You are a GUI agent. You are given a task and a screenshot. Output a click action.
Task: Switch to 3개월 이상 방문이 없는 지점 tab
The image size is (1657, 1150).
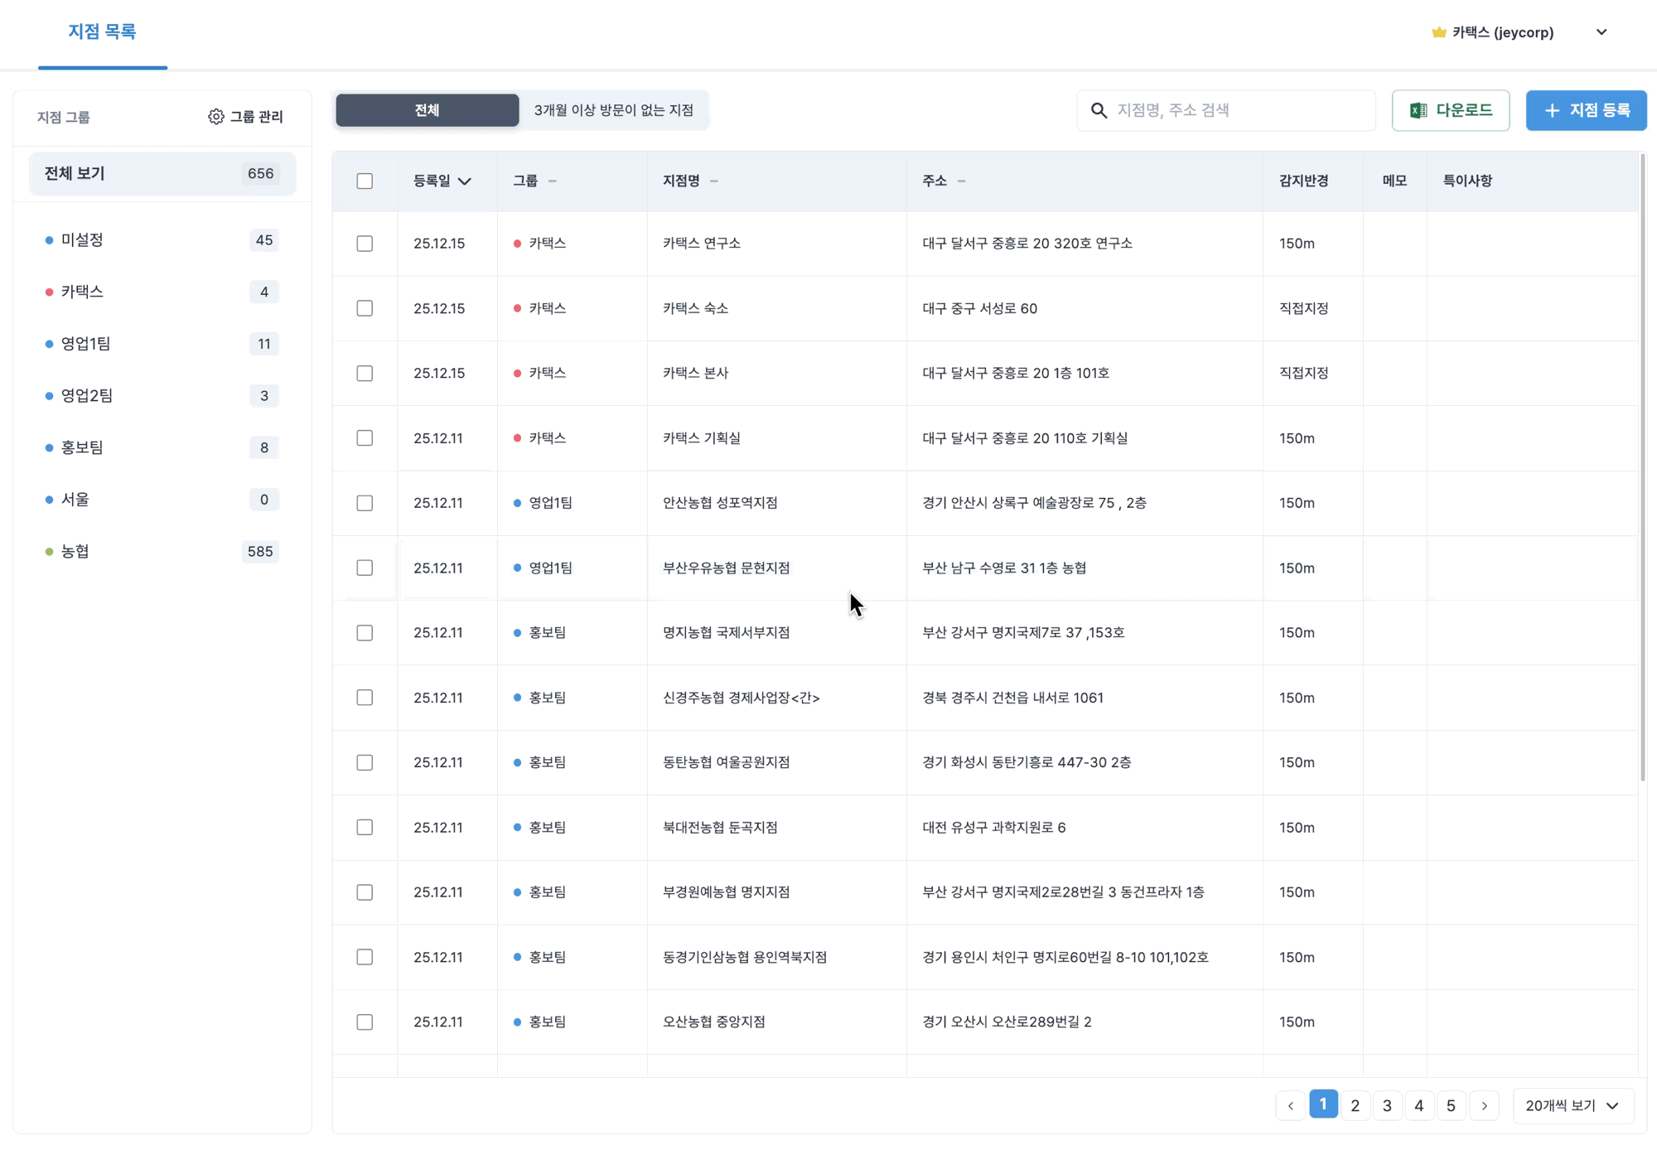click(x=613, y=110)
